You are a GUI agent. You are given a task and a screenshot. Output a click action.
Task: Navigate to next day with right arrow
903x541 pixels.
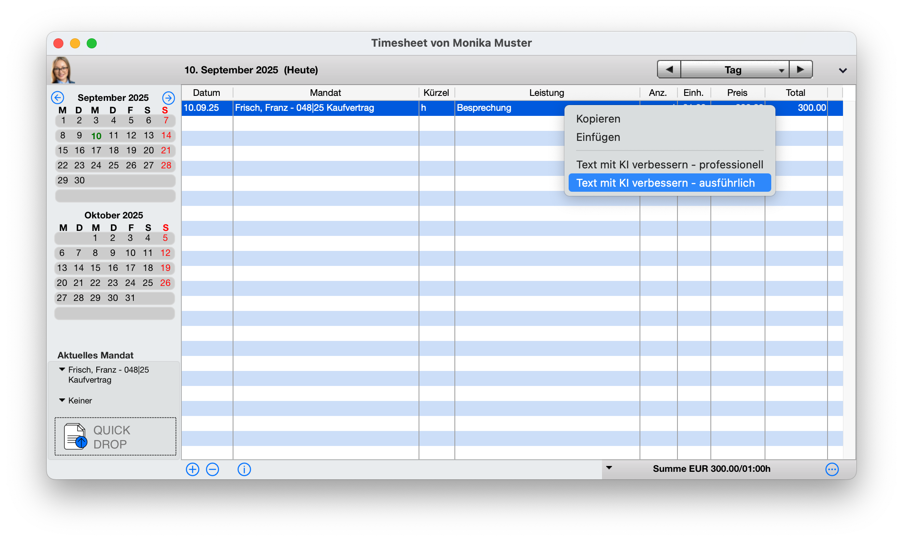pyautogui.click(x=800, y=70)
